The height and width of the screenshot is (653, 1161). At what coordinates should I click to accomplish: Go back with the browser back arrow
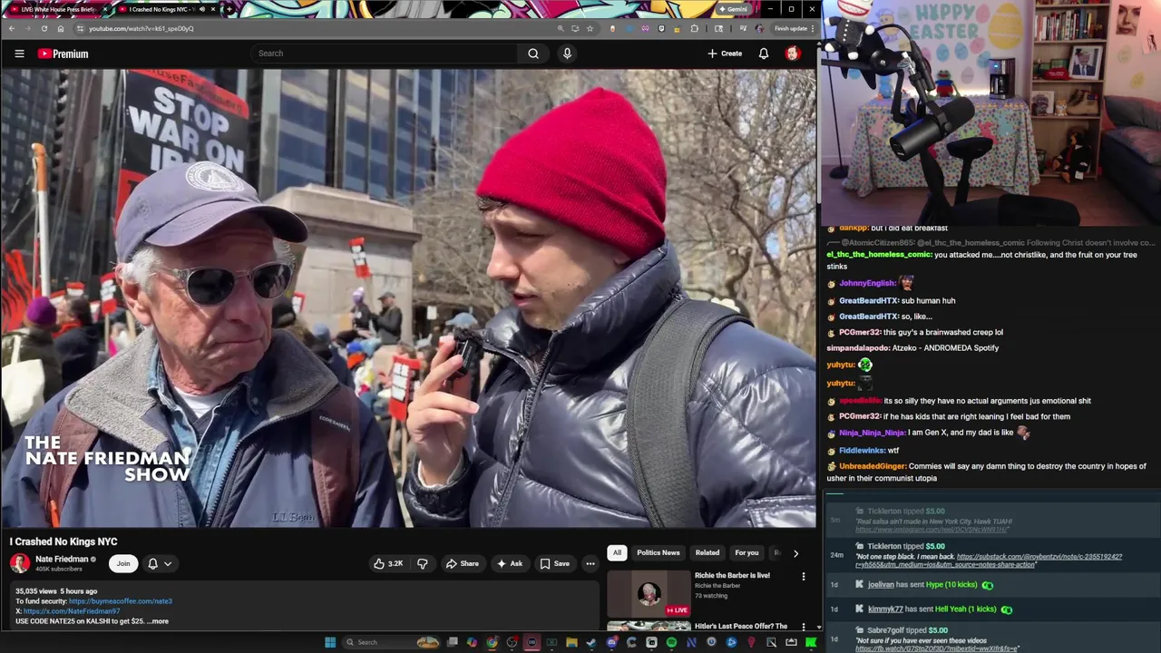pos(11,28)
